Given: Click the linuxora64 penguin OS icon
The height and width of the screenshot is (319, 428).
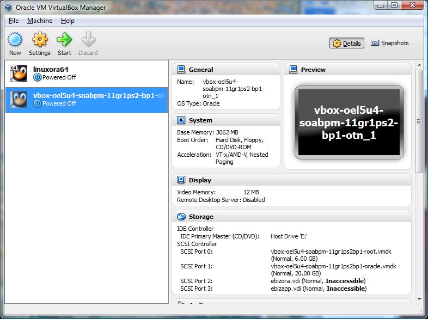Looking at the screenshot, I should click(x=19, y=73).
